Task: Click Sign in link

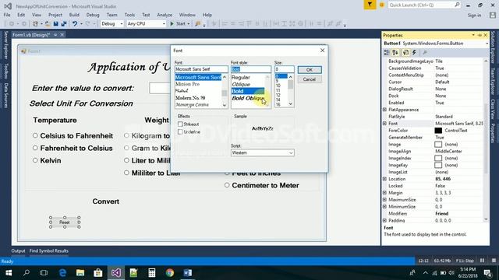Action: pyautogui.click(x=474, y=16)
